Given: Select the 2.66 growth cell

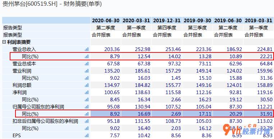Looking at the screenshot, I should [x=167, y=99].
